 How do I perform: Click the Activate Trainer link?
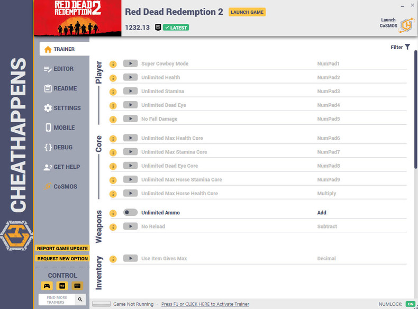pyautogui.click(x=205, y=304)
